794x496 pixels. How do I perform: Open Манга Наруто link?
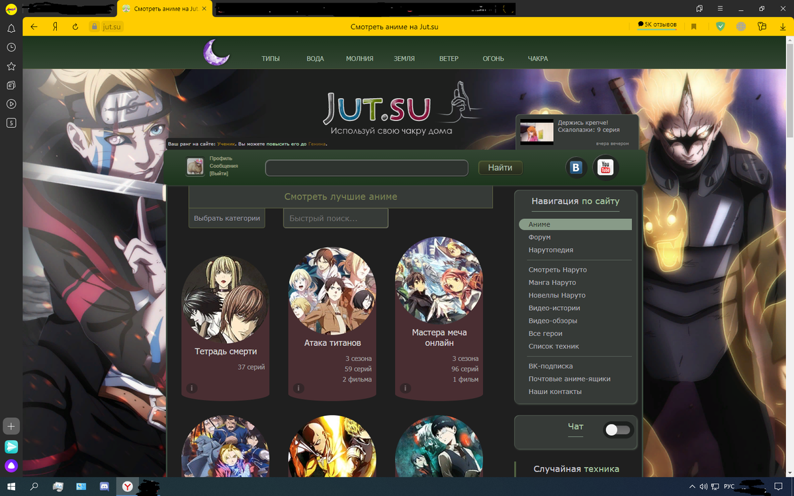click(552, 282)
